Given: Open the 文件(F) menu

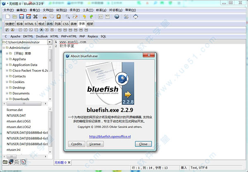Looking at the screenshot, I should (9, 10).
